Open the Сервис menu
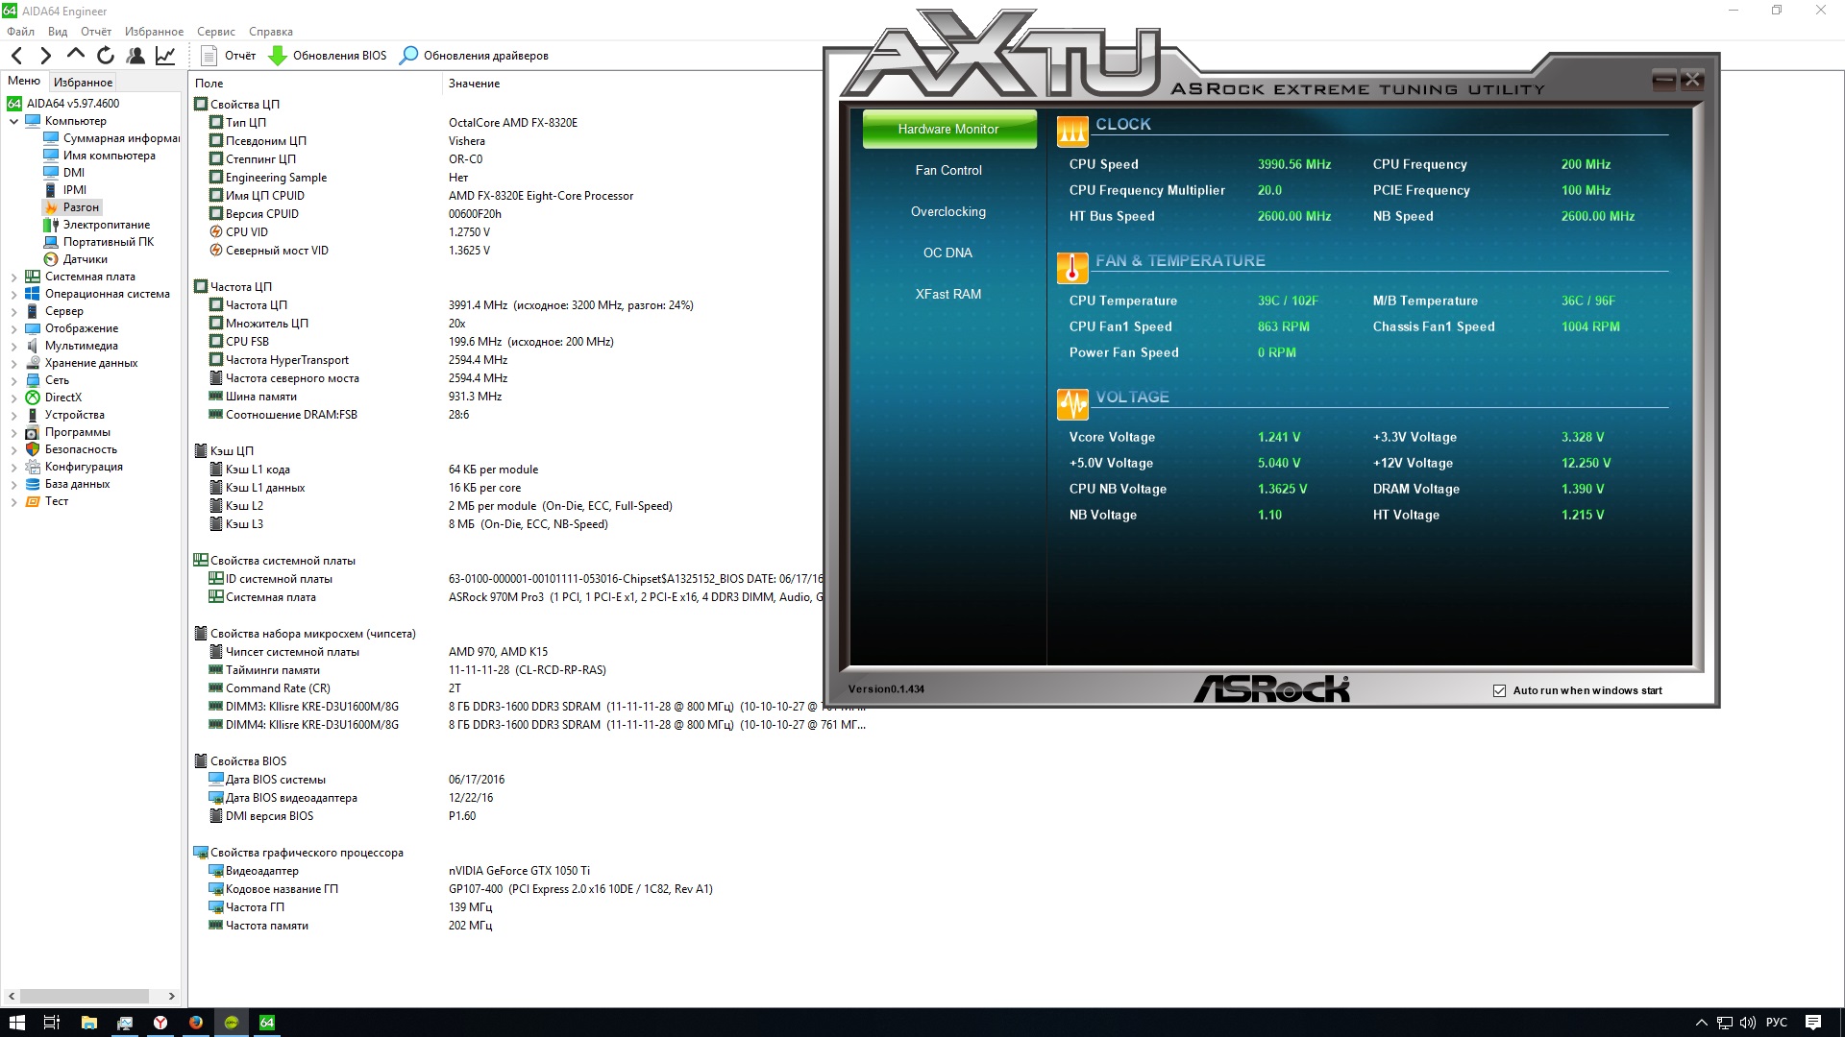Image resolution: width=1845 pixels, height=1037 pixels. click(x=216, y=32)
